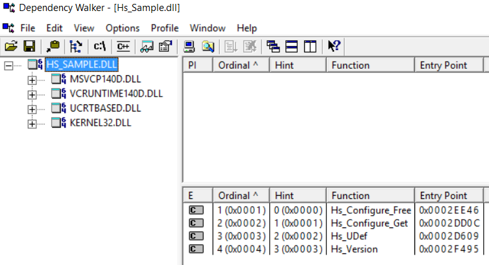
Task: Click the Stop Profiling icon
Action: [250, 47]
